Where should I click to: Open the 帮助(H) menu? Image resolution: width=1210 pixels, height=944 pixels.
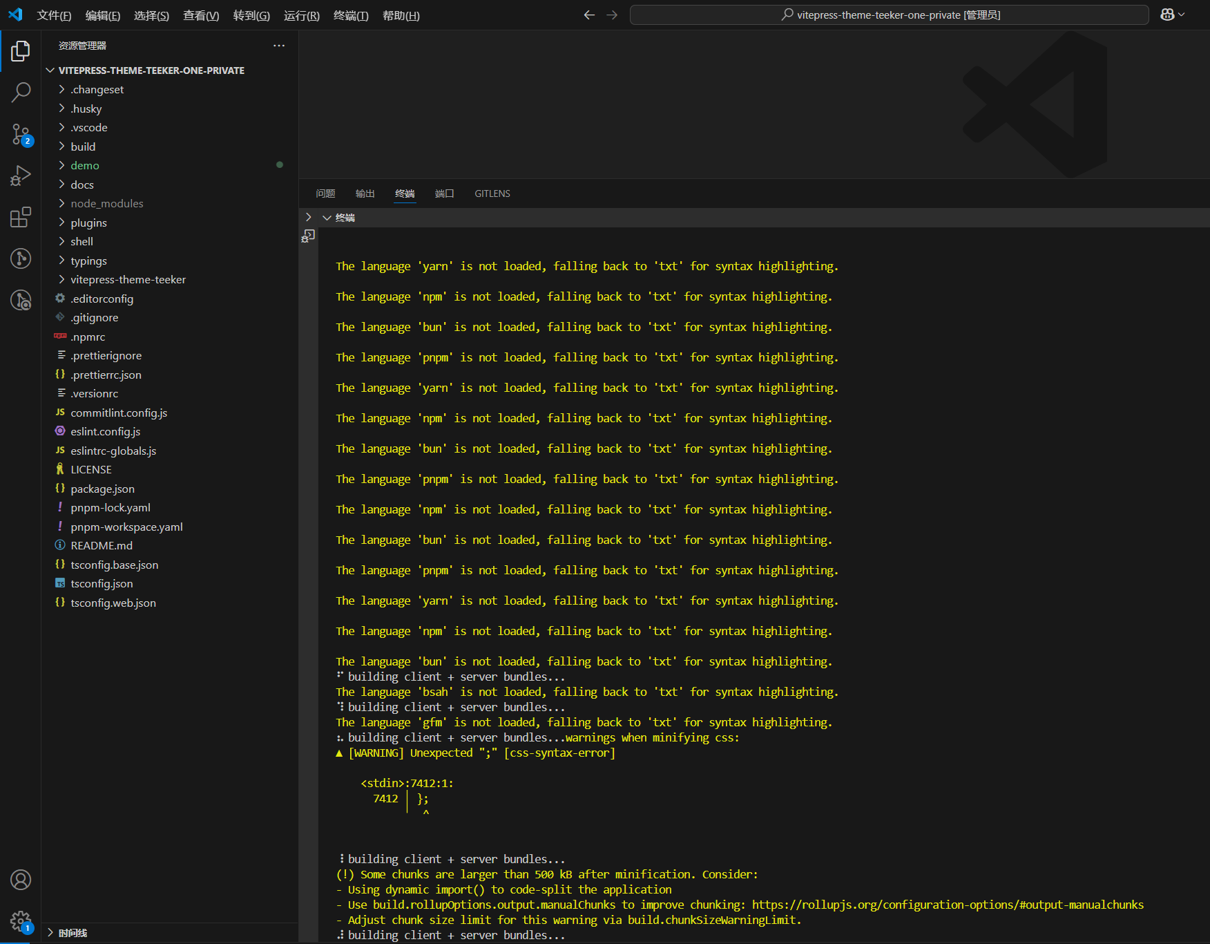401,15
